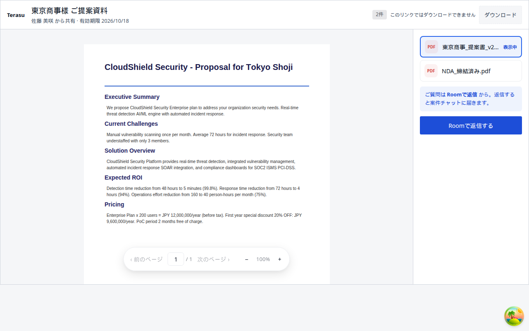Screen dimensions: 529x331
Task: Click the Enterprise Plan pricing paragraph
Action: (204, 218)
